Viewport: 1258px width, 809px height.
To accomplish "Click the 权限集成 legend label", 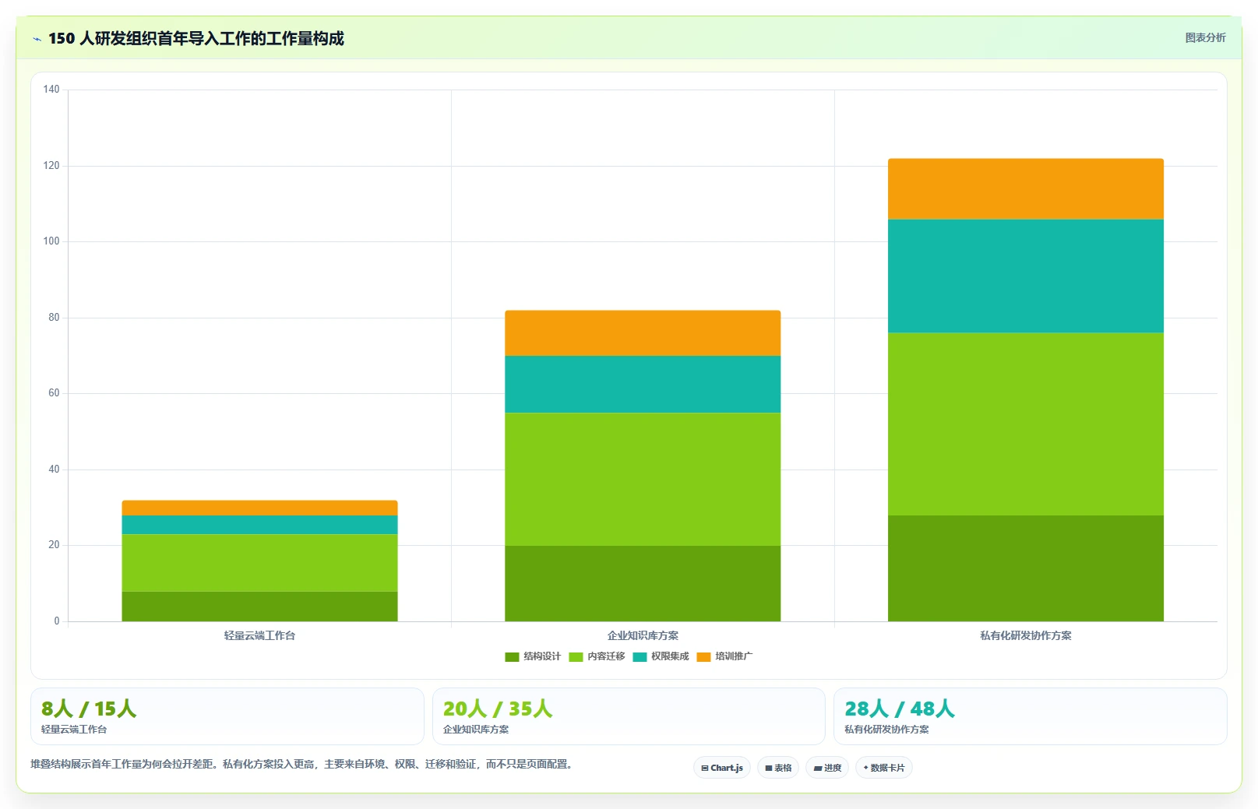I will click(670, 656).
